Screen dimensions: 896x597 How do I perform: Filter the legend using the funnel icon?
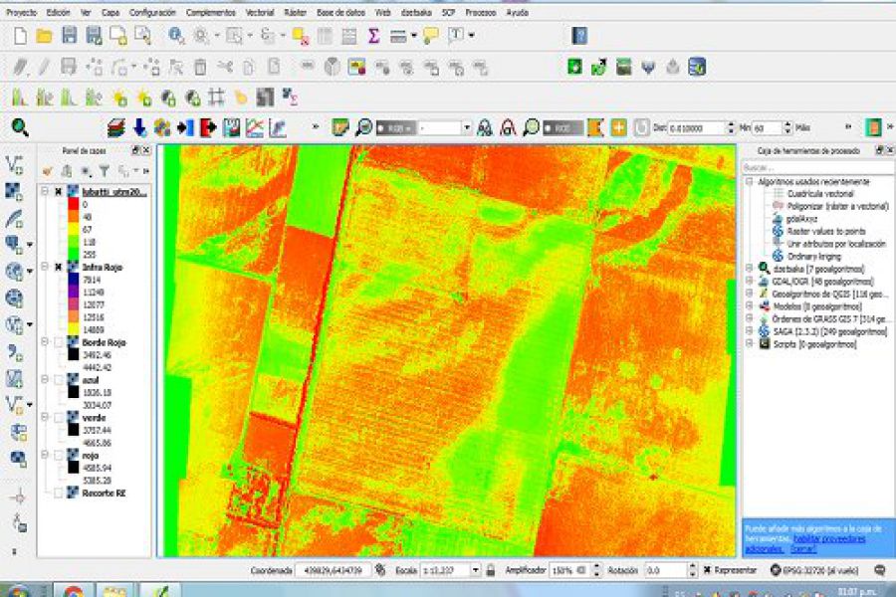coord(104,171)
